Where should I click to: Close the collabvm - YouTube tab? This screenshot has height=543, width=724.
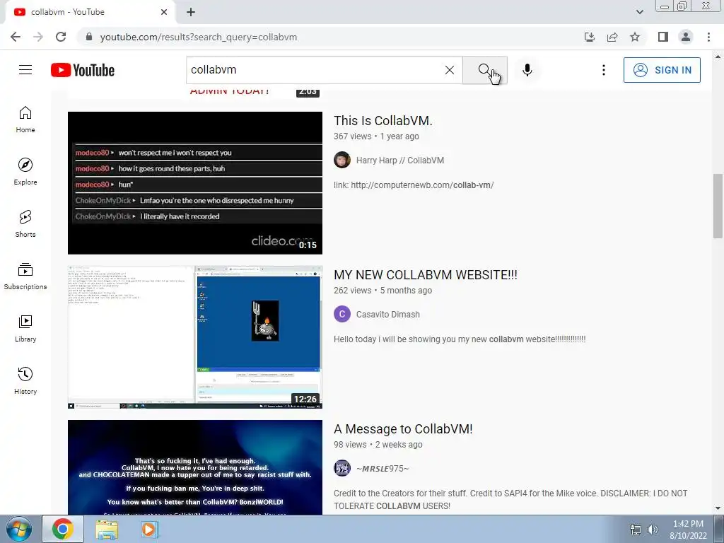click(x=164, y=12)
